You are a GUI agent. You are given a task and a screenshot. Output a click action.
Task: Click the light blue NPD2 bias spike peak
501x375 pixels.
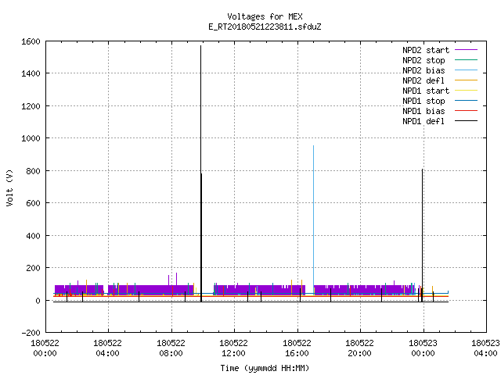[313, 147]
